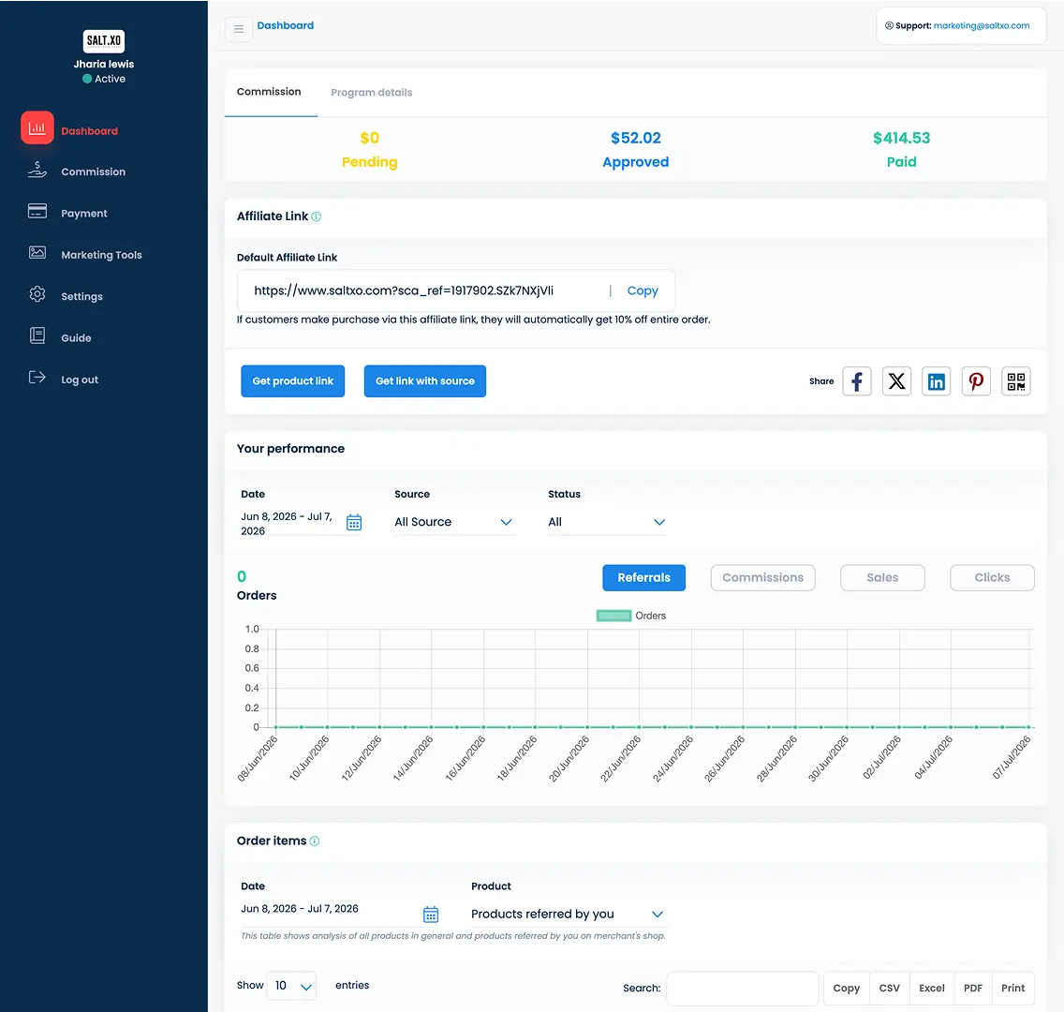The image size is (1064, 1012).
Task: Switch to the Program details tab
Action: pyautogui.click(x=371, y=93)
